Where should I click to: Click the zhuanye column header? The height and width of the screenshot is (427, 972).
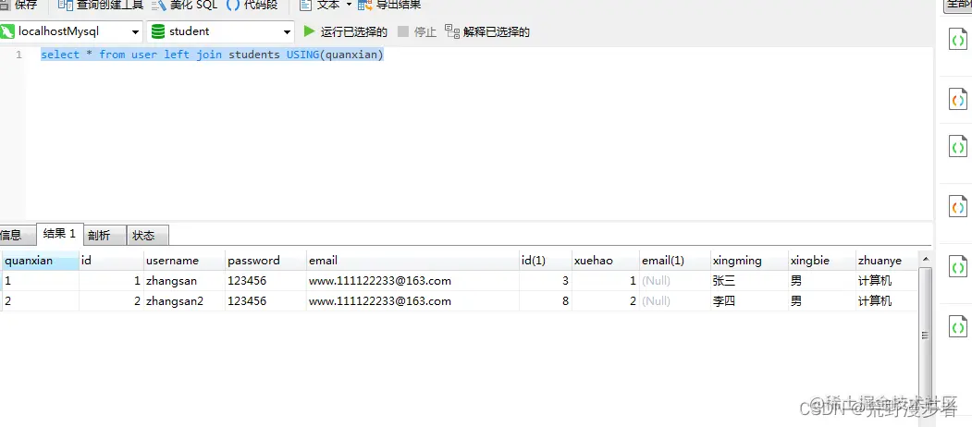click(887, 261)
